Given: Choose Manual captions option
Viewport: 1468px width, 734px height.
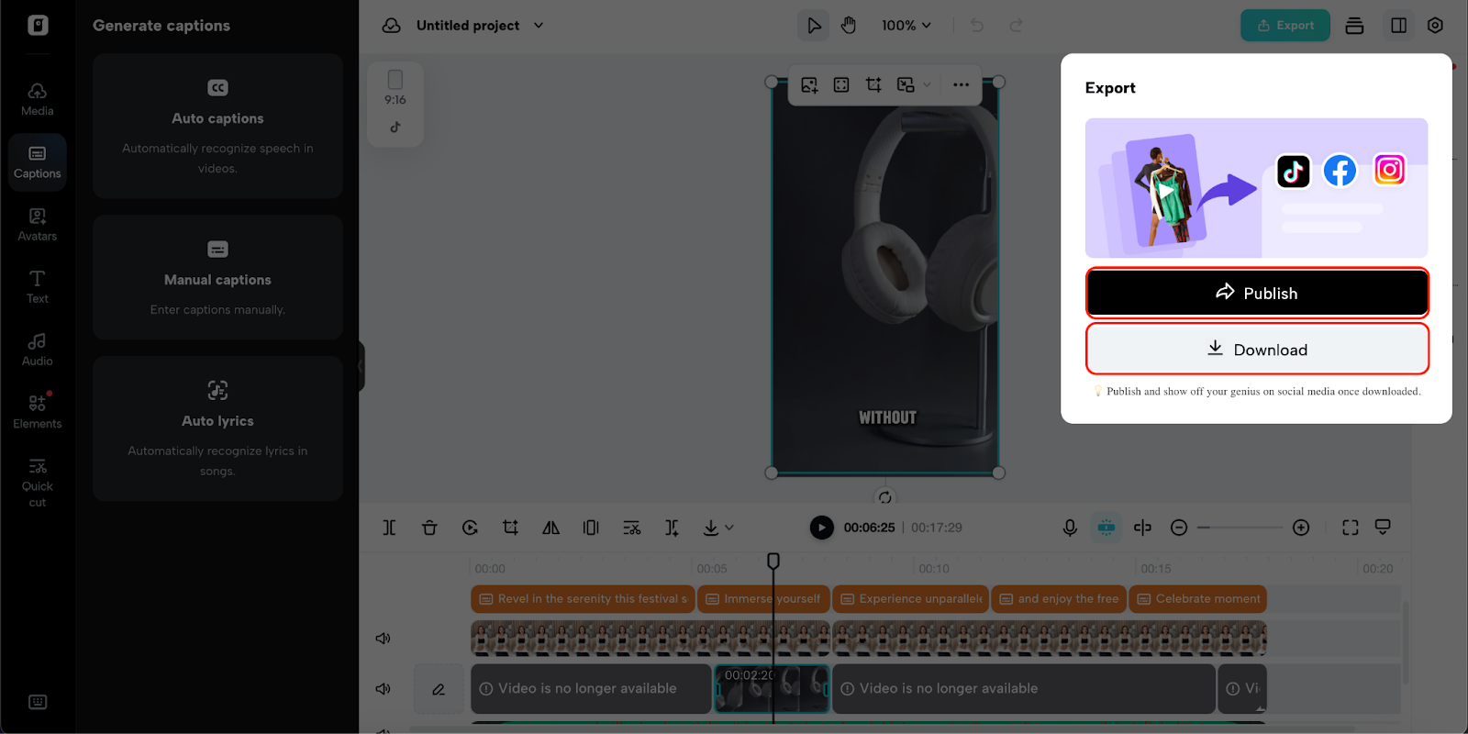Looking at the screenshot, I should (x=217, y=277).
